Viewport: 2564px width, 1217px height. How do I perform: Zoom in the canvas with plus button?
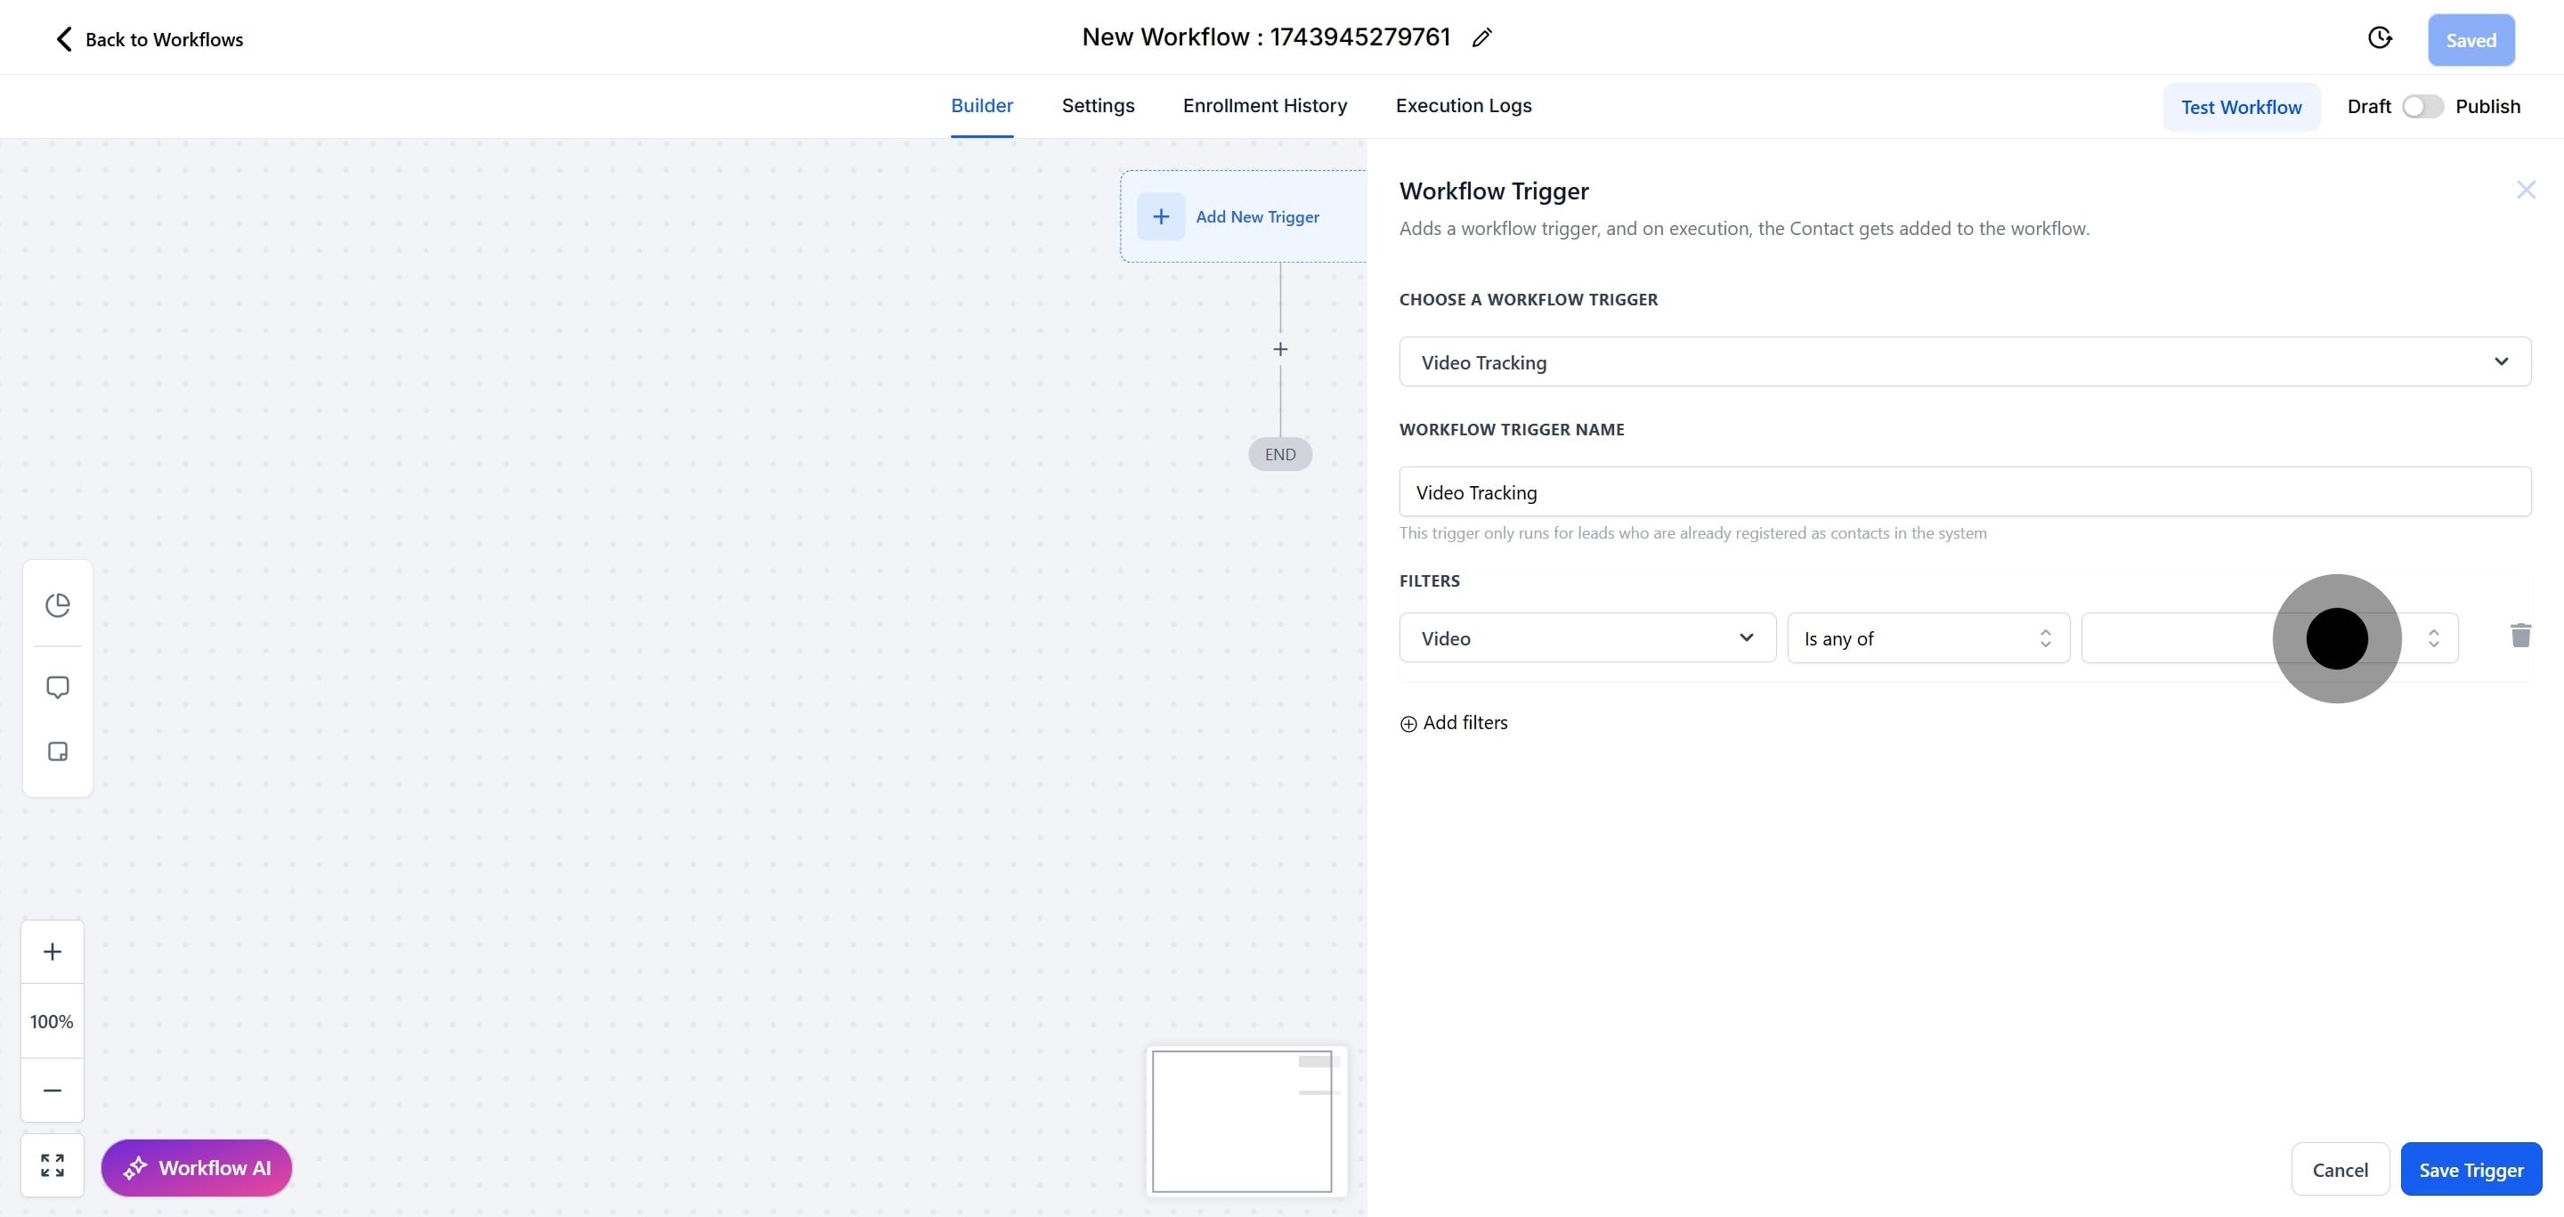click(53, 953)
